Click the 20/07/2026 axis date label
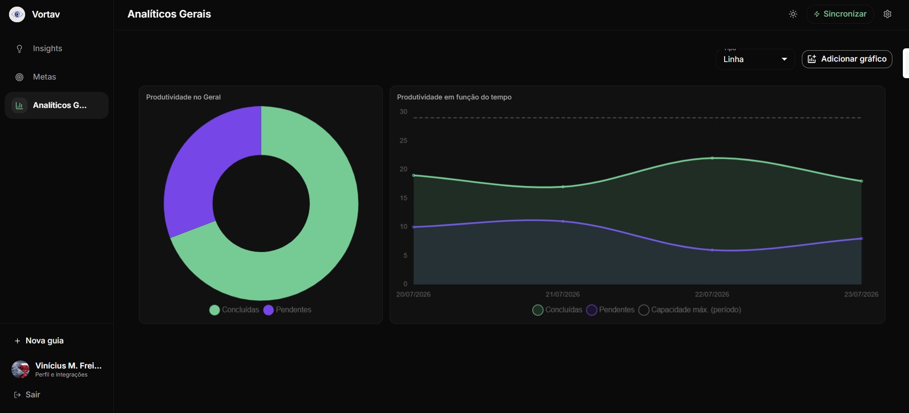This screenshot has height=413, width=909. coord(413,294)
